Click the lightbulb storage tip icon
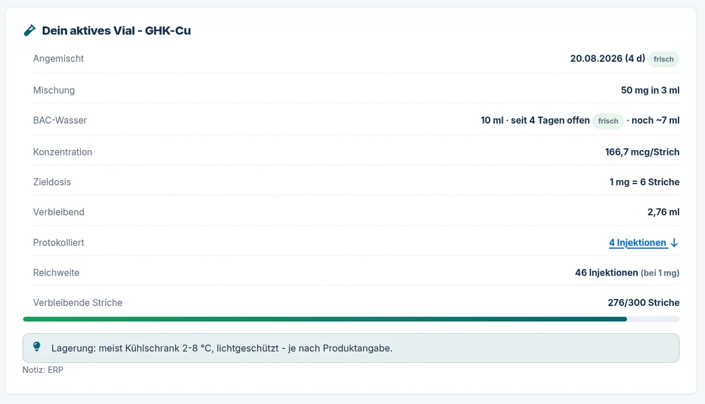This screenshot has width=705, height=404. pos(37,347)
